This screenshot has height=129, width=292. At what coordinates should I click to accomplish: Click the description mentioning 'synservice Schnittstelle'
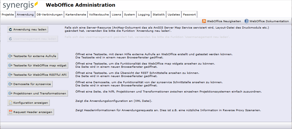(x=149, y=84)
